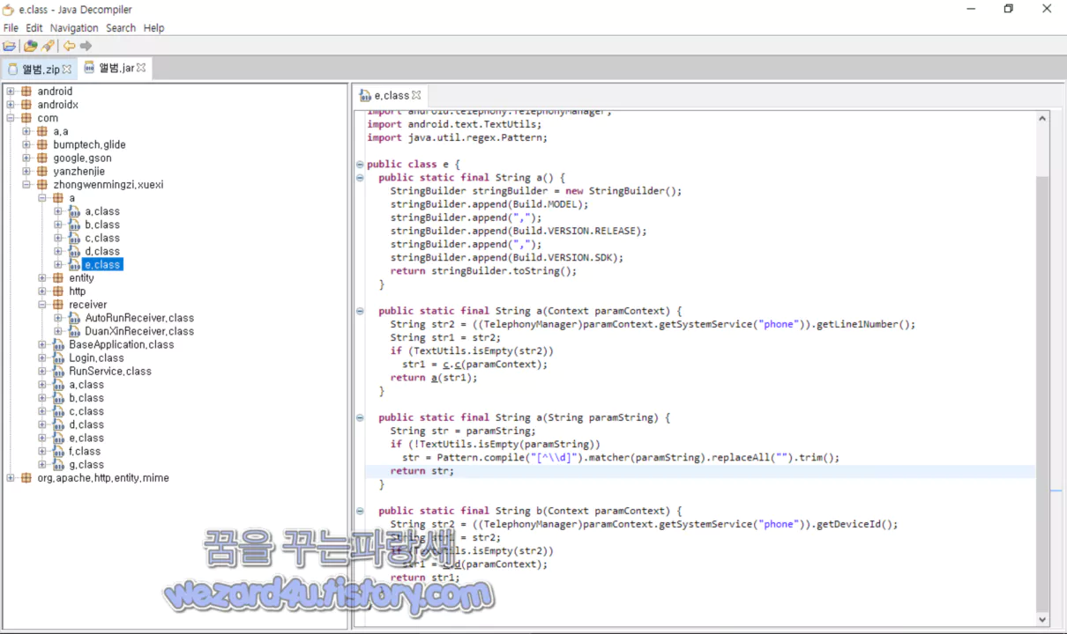Open the Search menu
Screen dimensions: 1067x634
(x=121, y=28)
